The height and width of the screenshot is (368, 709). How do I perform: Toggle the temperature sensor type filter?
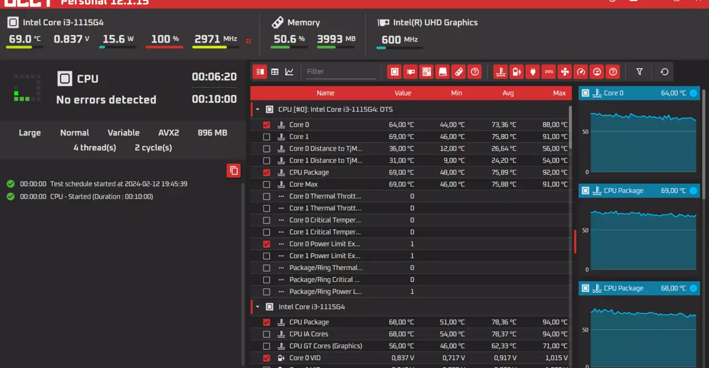tap(500, 71)
